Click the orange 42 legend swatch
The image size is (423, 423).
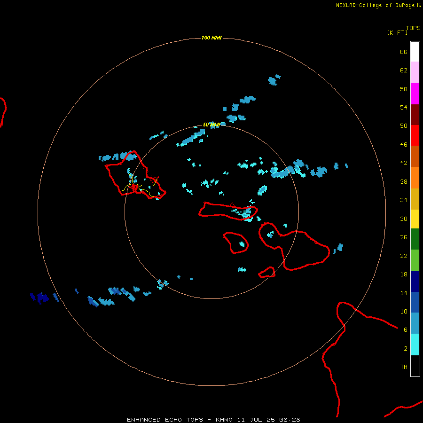coord(415,178)
